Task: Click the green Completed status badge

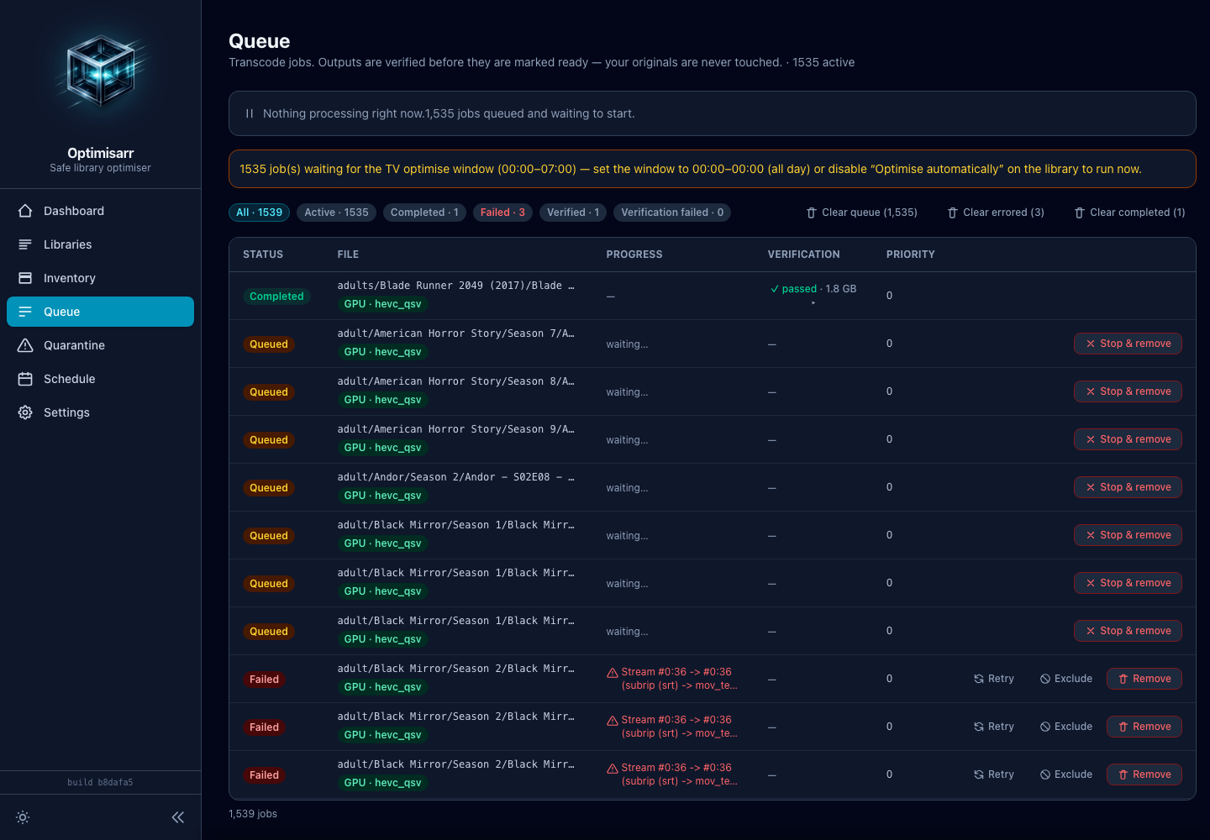Action: point(276,297)
